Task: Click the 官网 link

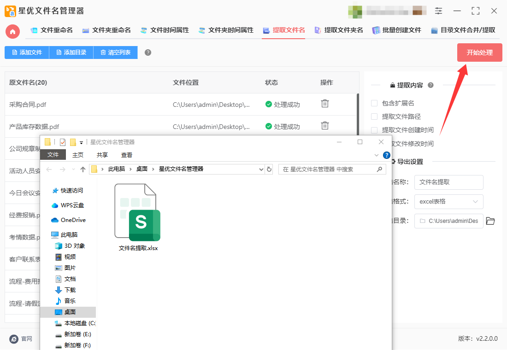Action: point(27,338)
